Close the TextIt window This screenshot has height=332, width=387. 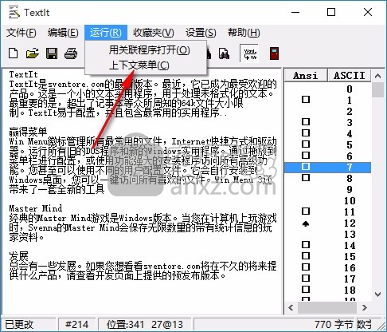pos(368,12)
